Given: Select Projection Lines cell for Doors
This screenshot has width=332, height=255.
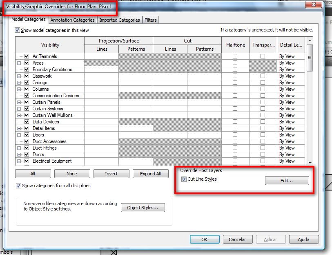Looking at the screenshot, I should 102,135.
